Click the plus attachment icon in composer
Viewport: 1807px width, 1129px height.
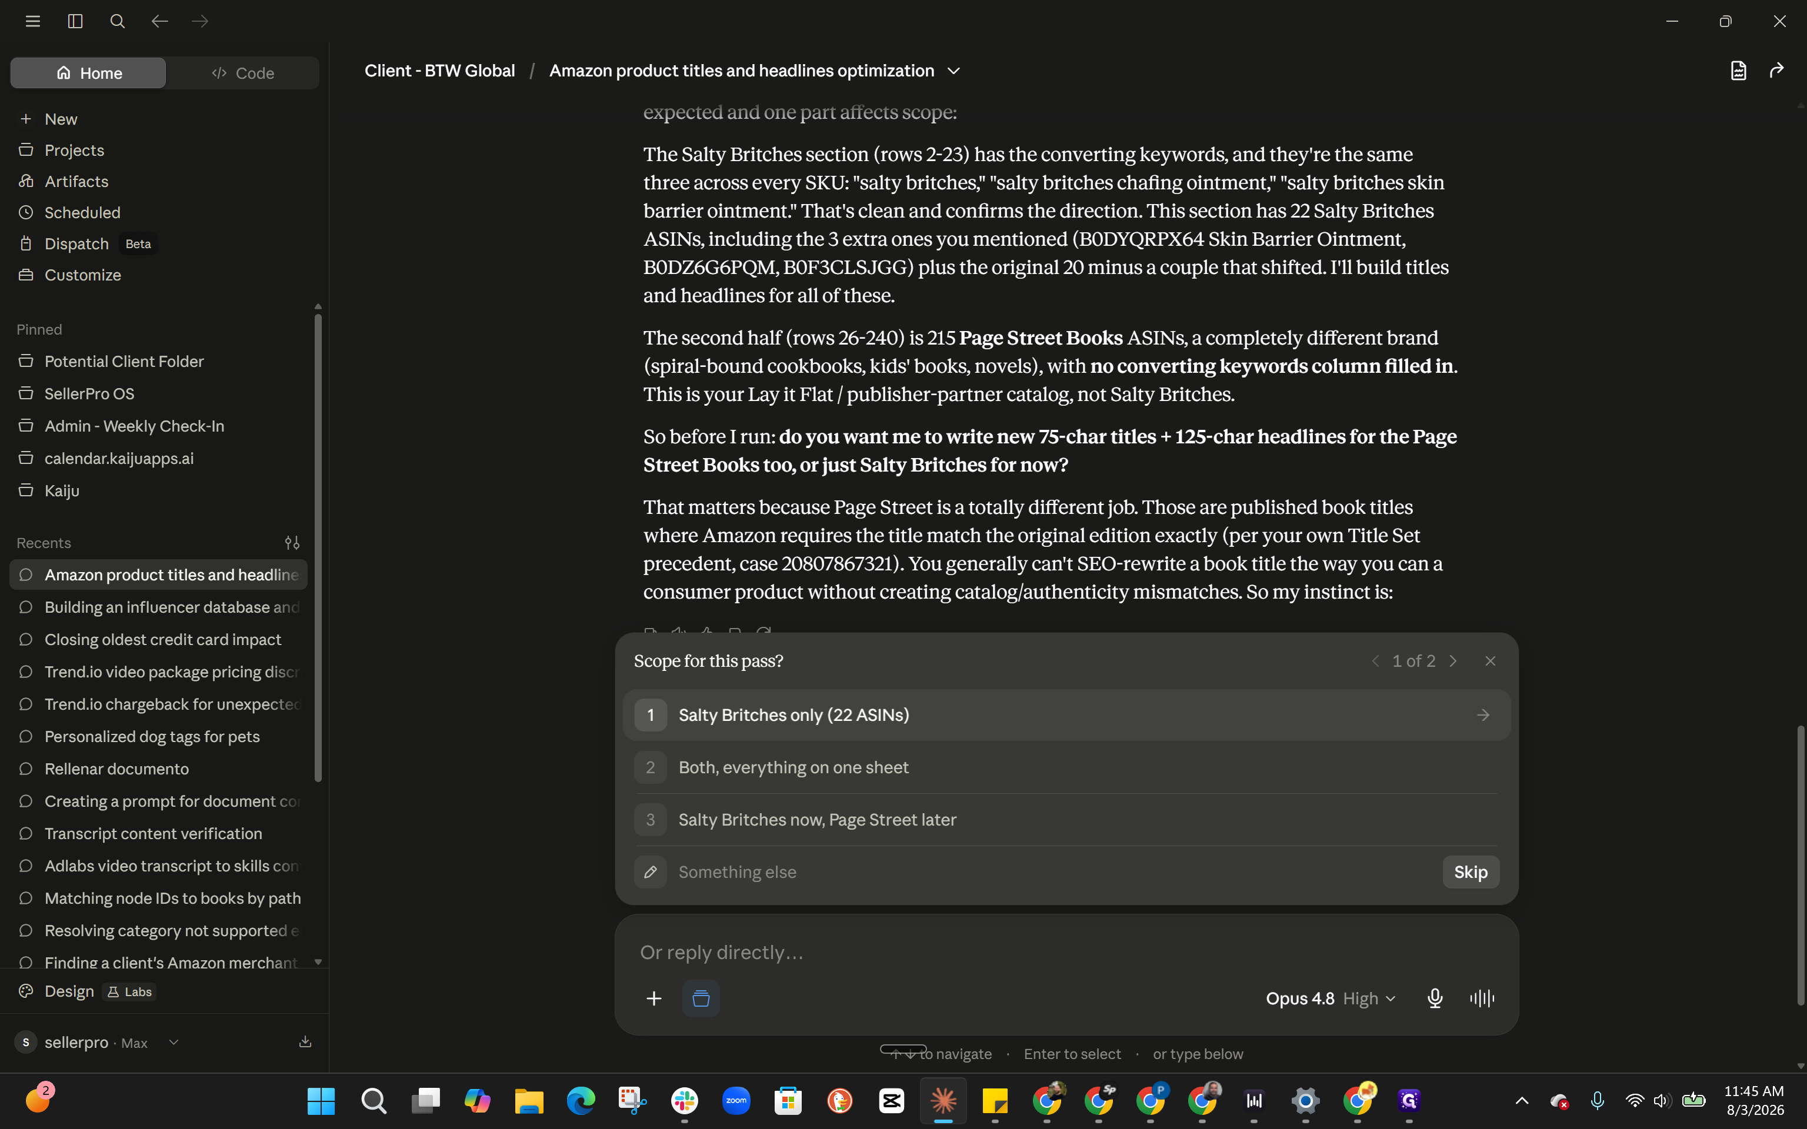[x=654, y=998]
